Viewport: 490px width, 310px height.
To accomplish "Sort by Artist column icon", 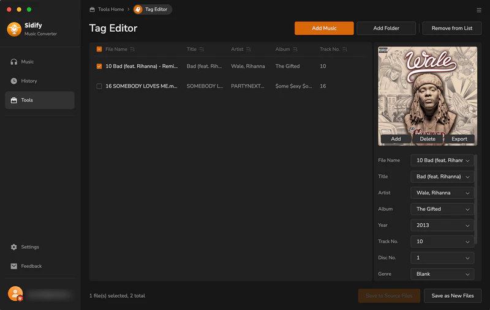I will (249, 50).
